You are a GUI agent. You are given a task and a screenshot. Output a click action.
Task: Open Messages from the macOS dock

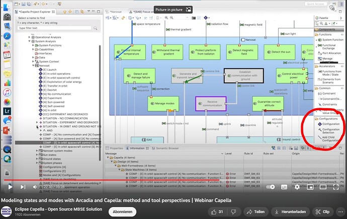tap(7, 121)
